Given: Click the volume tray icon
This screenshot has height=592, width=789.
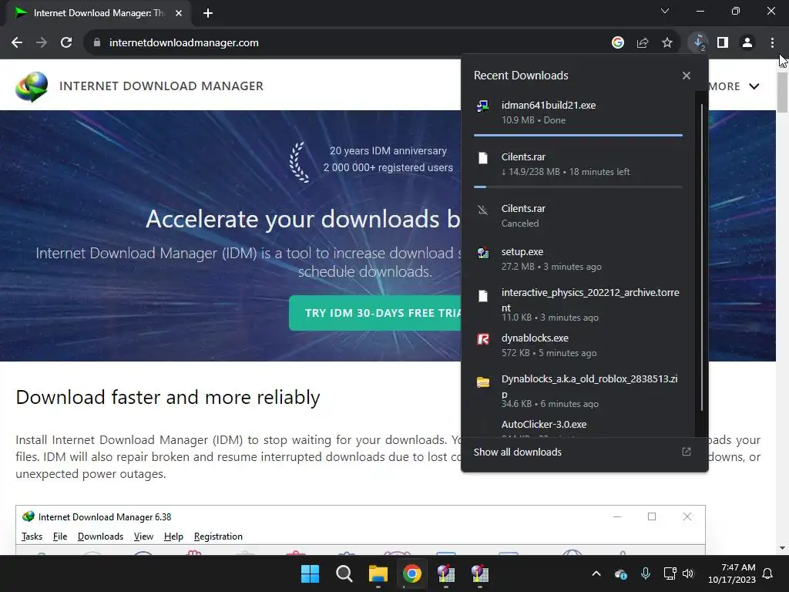Looking at the screenshot, I should pyautogui.click(x=688, y=573).
